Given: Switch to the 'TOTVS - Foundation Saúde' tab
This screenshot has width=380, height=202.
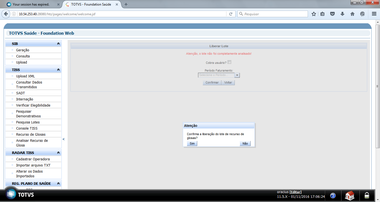Looking at the screenshot, I should click(x=91, y=4).
